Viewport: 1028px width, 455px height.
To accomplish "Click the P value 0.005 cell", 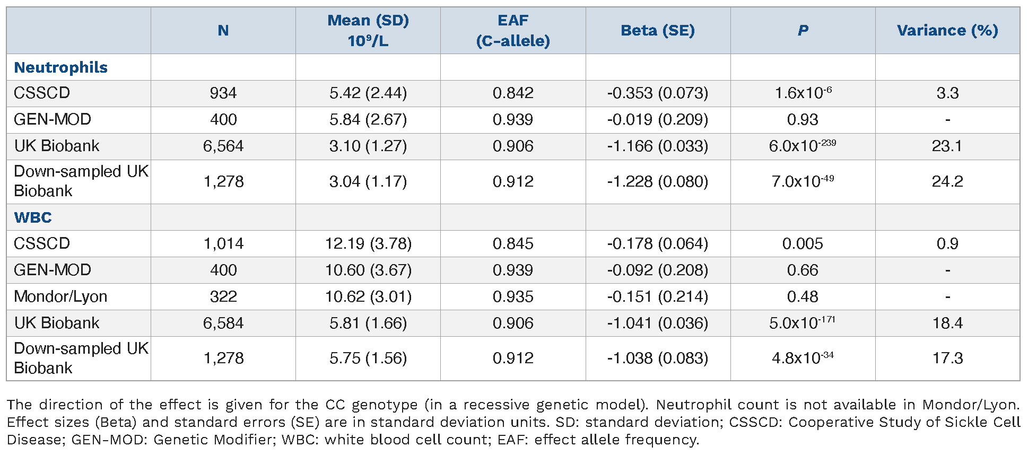I will coord(803,244).
